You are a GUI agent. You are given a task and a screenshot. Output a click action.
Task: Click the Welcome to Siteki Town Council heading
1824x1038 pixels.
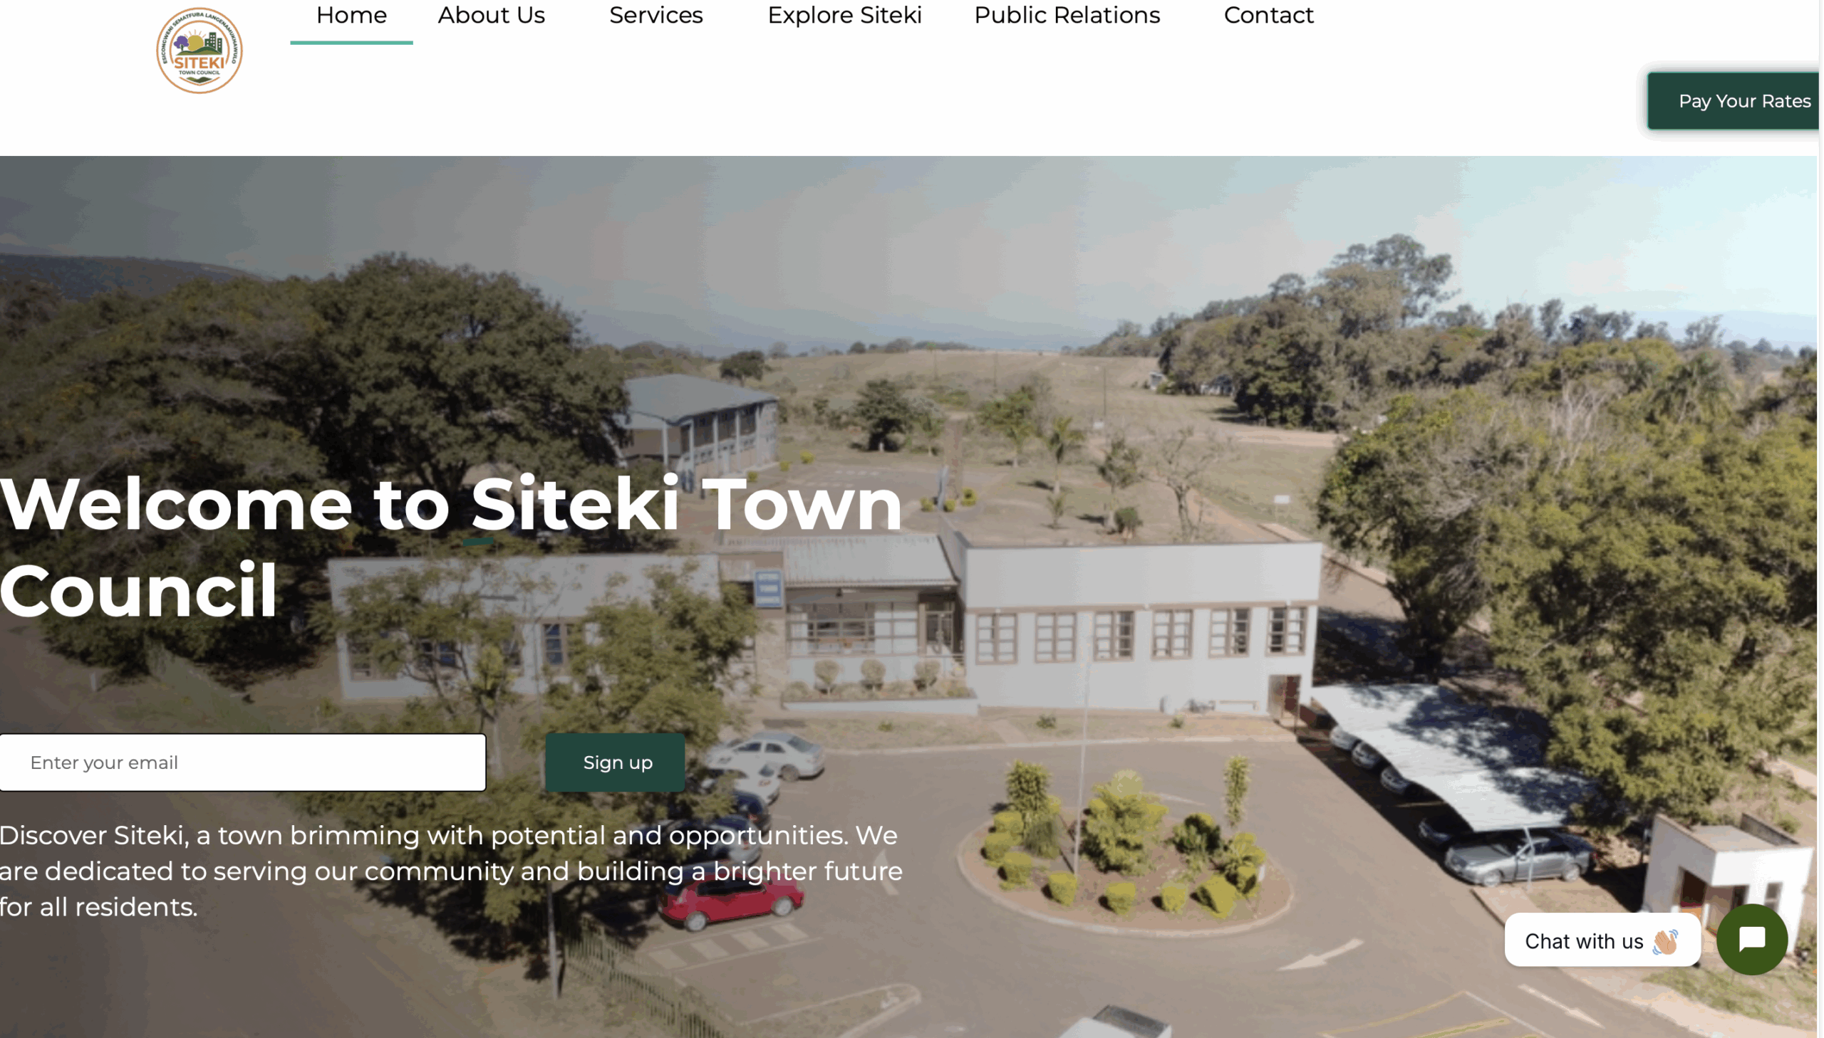tap(451, 547)
